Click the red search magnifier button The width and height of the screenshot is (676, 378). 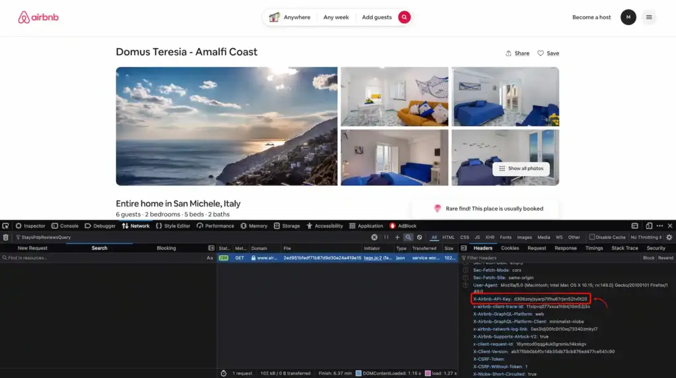click(404, 17)
